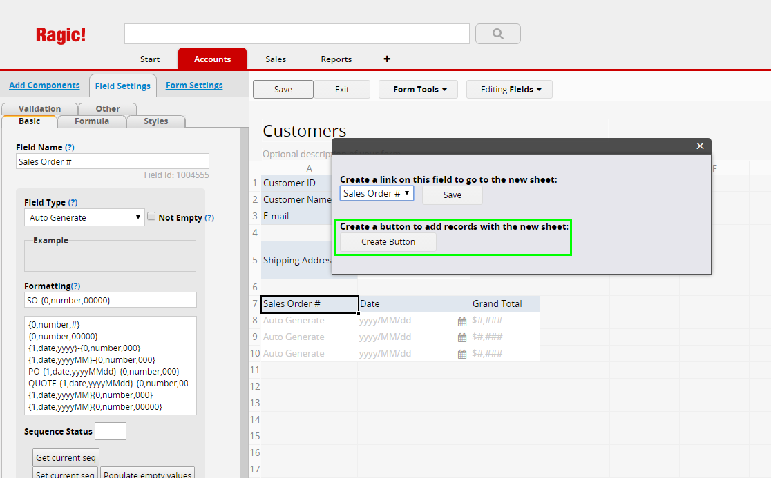Switch to the Sales tab
The height and width of the screenshot is (478, 771).
click(x=276, y=59)
